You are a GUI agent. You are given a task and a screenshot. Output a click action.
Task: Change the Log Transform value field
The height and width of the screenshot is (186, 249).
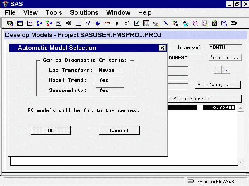(110, 70)
